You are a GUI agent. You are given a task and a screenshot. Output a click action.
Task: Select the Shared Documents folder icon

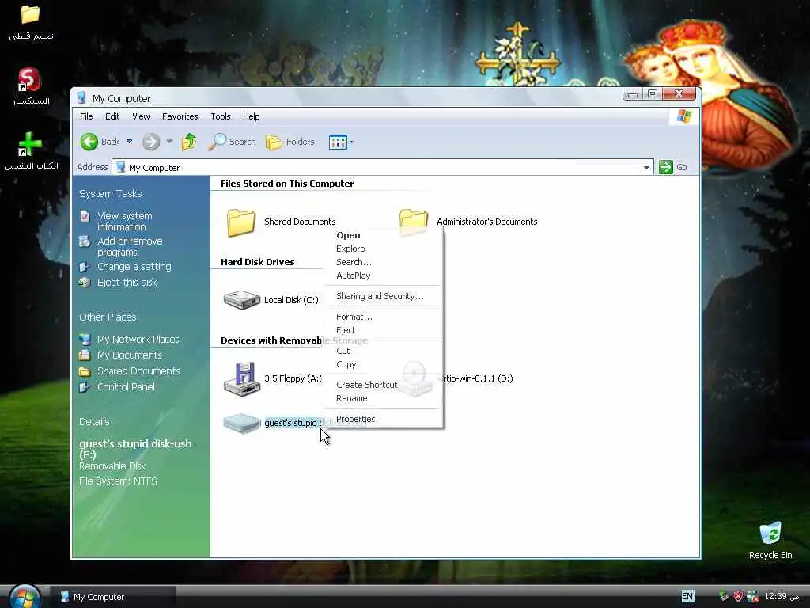click(x=241, y=222)
